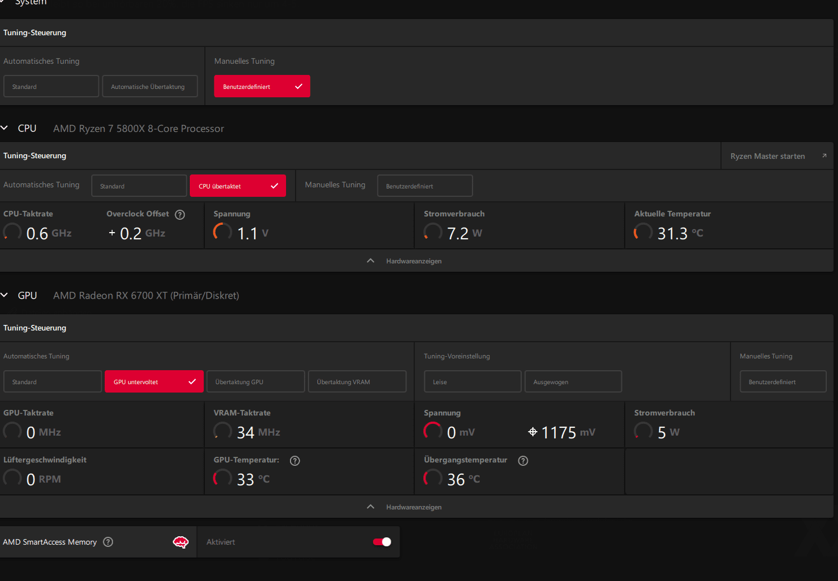Click the CPU Stromverbrauch gauge dial
The height and width of the screenshot is (581, 838).
tap(433, 232)
